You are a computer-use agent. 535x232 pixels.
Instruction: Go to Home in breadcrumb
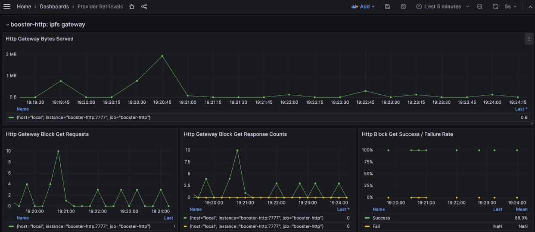[24, 6]
